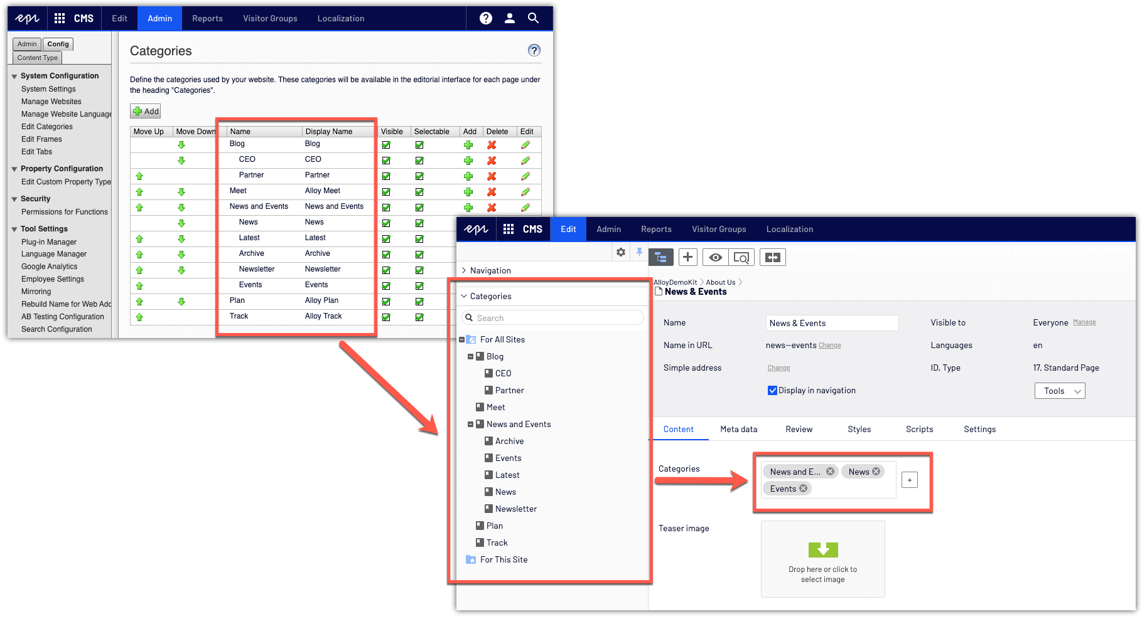Toggle Display in navigation checkbox

pyautogui.click(x=773, y=391)
